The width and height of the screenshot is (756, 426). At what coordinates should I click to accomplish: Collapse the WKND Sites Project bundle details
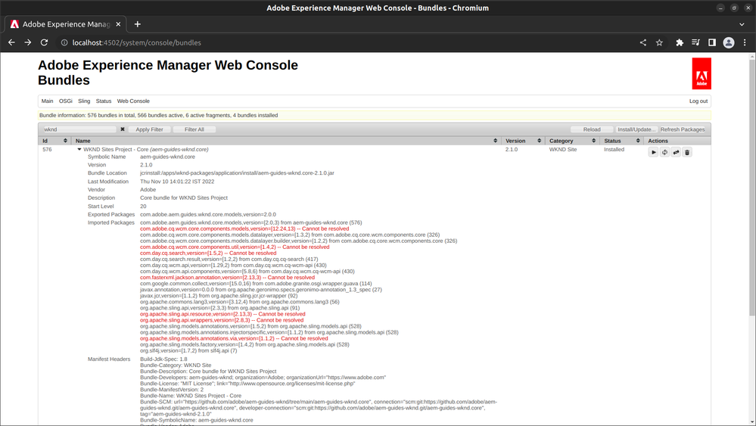(x=79, y=150)
